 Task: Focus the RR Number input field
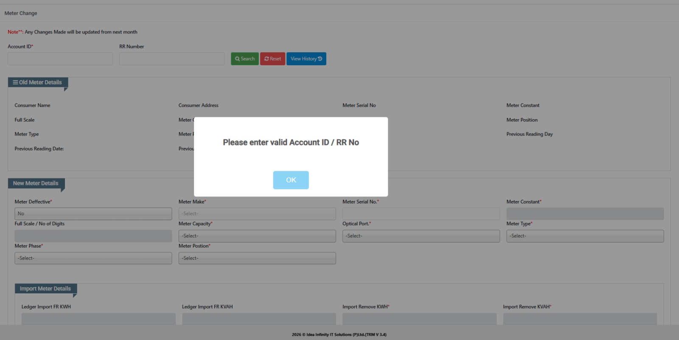(x=172, y=59)
